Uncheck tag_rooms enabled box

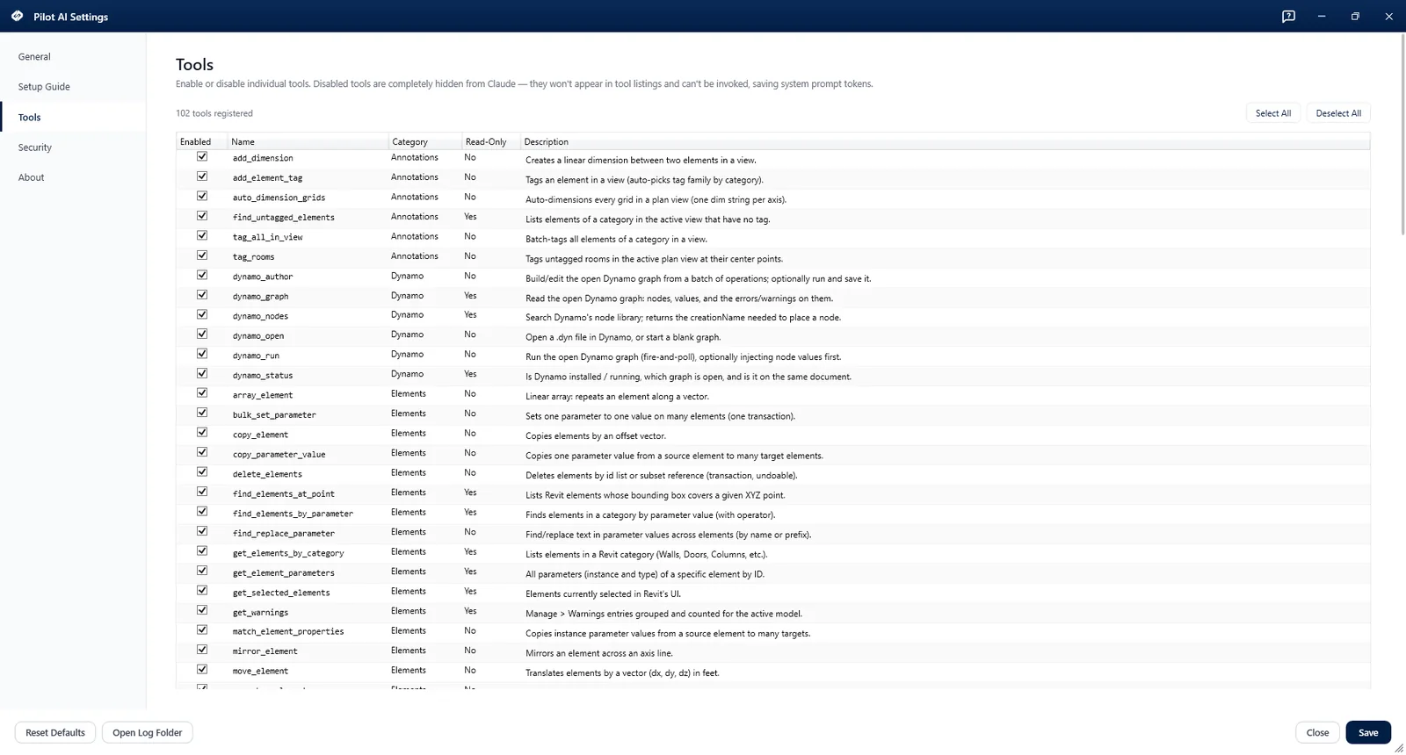click(x=202, y=255)
